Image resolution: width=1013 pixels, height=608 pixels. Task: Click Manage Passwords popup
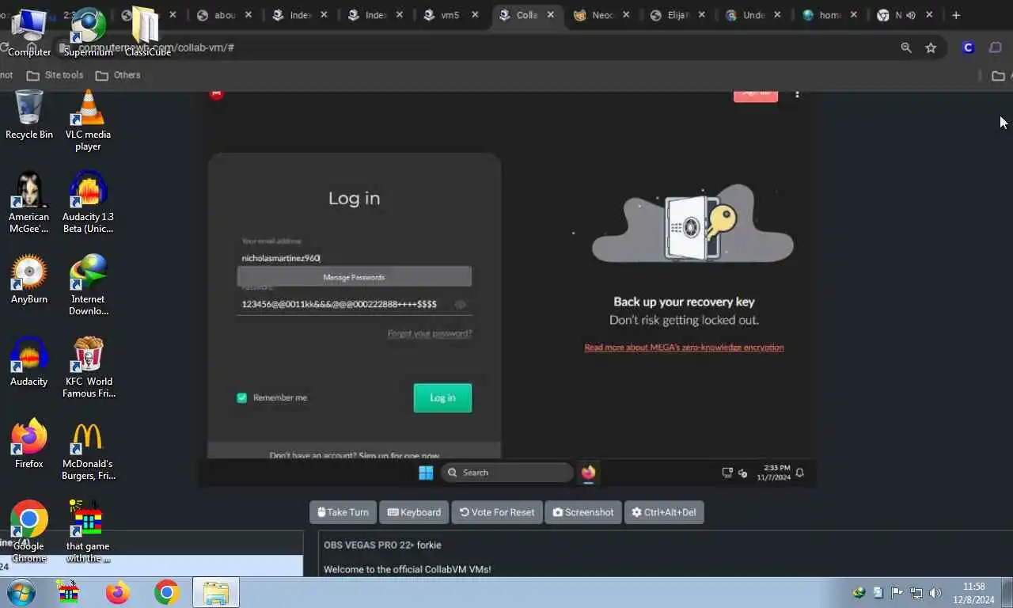(354, 277)
